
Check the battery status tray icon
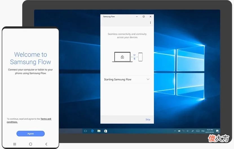pyautogui.click(x=179, y=131)
